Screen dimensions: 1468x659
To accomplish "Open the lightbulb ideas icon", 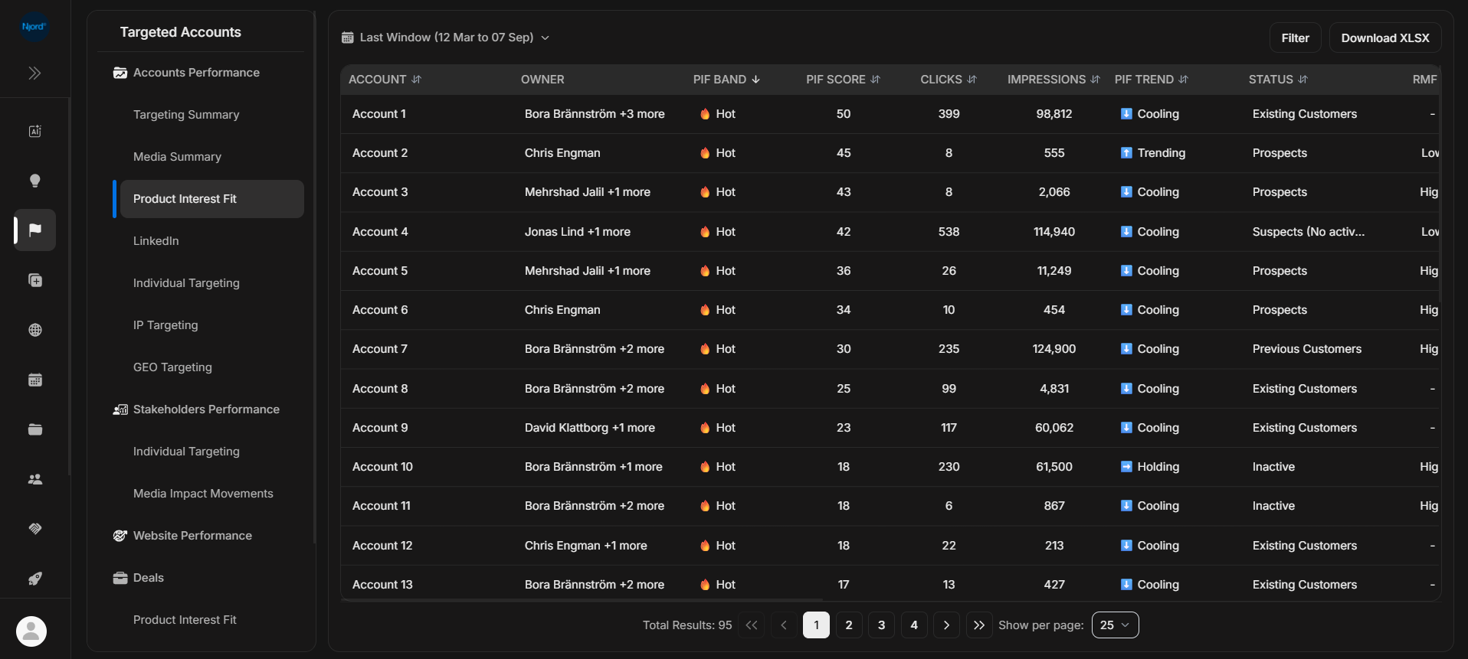I will click(34, 181).
